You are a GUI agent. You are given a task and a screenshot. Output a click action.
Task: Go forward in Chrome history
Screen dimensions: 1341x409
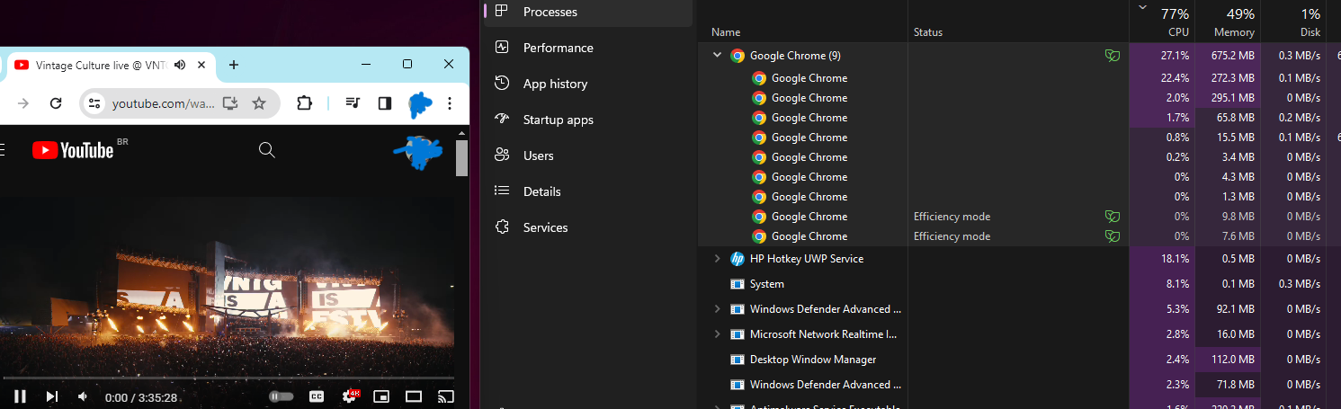pos(23,103)
